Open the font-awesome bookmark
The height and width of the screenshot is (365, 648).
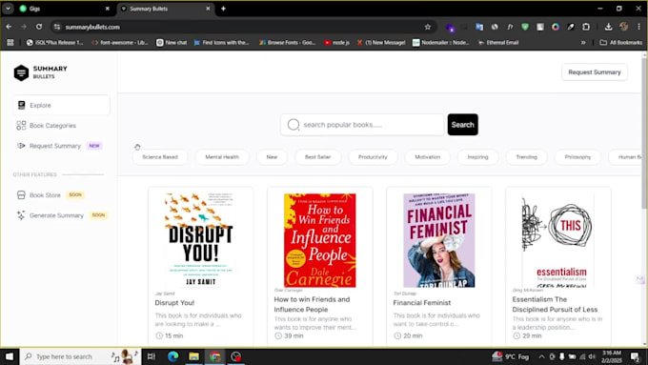click(x=120, y=42)
